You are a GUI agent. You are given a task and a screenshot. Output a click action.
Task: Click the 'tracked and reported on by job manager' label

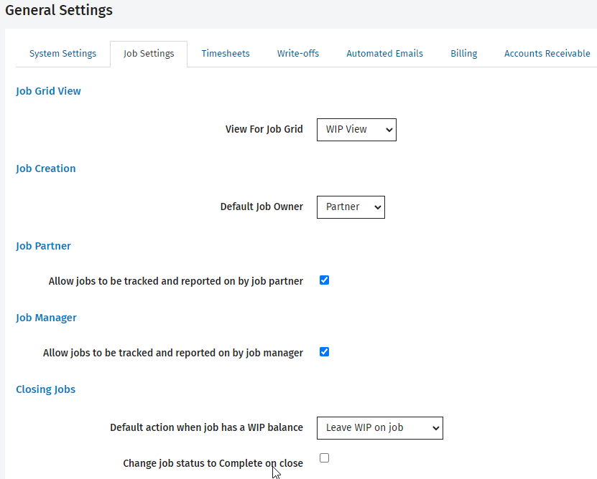pyautogui.click(x=173, y=354)
